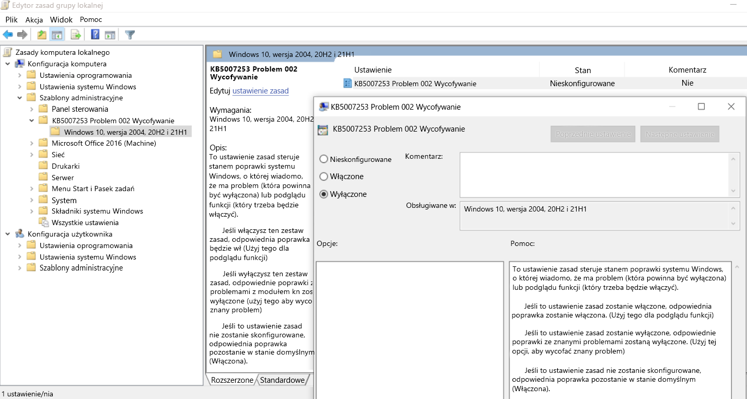747x399 pixels.
Task: Collapse the Konfiguracja użytkownika node
Action: coord(8,234)
